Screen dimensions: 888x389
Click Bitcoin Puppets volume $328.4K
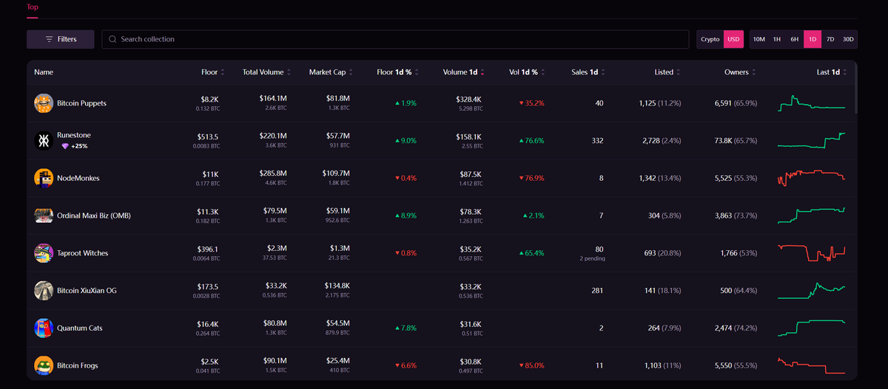click(468, 99)
